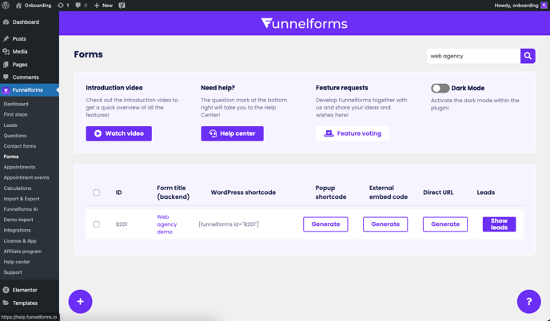The width and height of the screenshot is (550, 321).
Task: Click the Watch video button
Action: [x=119, y=133]
